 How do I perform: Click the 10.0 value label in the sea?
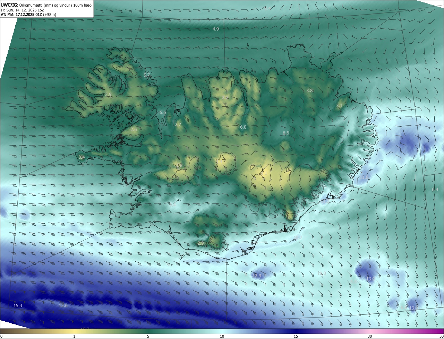[x=322, y=273]
